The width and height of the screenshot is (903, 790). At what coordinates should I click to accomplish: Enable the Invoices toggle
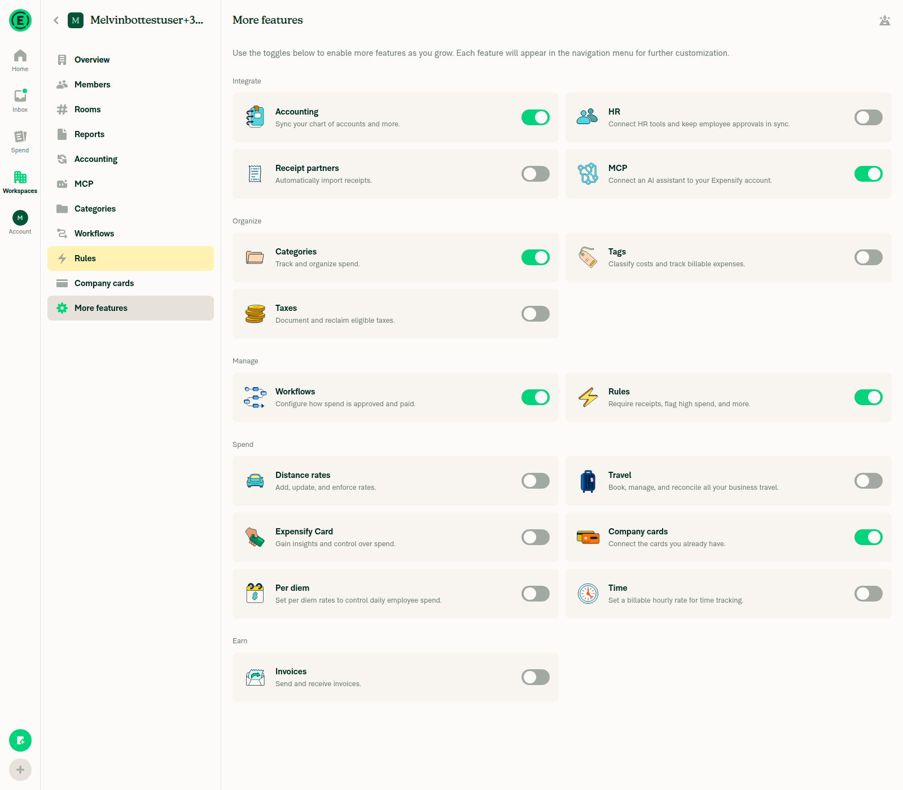coord(536,677)
